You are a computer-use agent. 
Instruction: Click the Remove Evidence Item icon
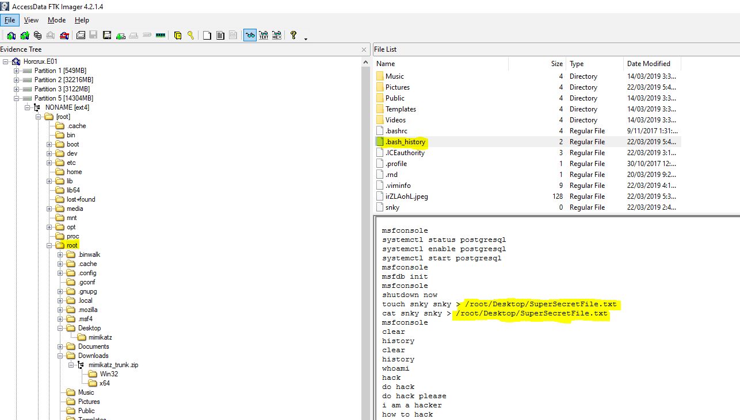(x=51, y=35)
